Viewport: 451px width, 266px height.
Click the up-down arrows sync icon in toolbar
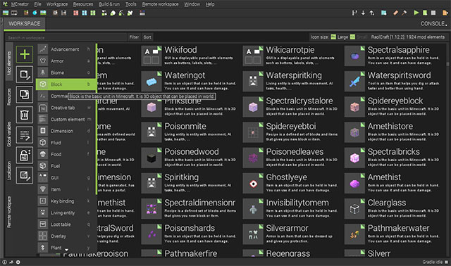coord(371,13)
